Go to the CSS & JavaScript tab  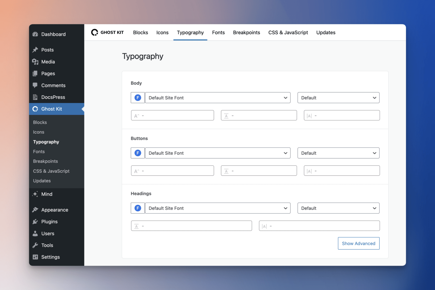click(x=288, y=33)
